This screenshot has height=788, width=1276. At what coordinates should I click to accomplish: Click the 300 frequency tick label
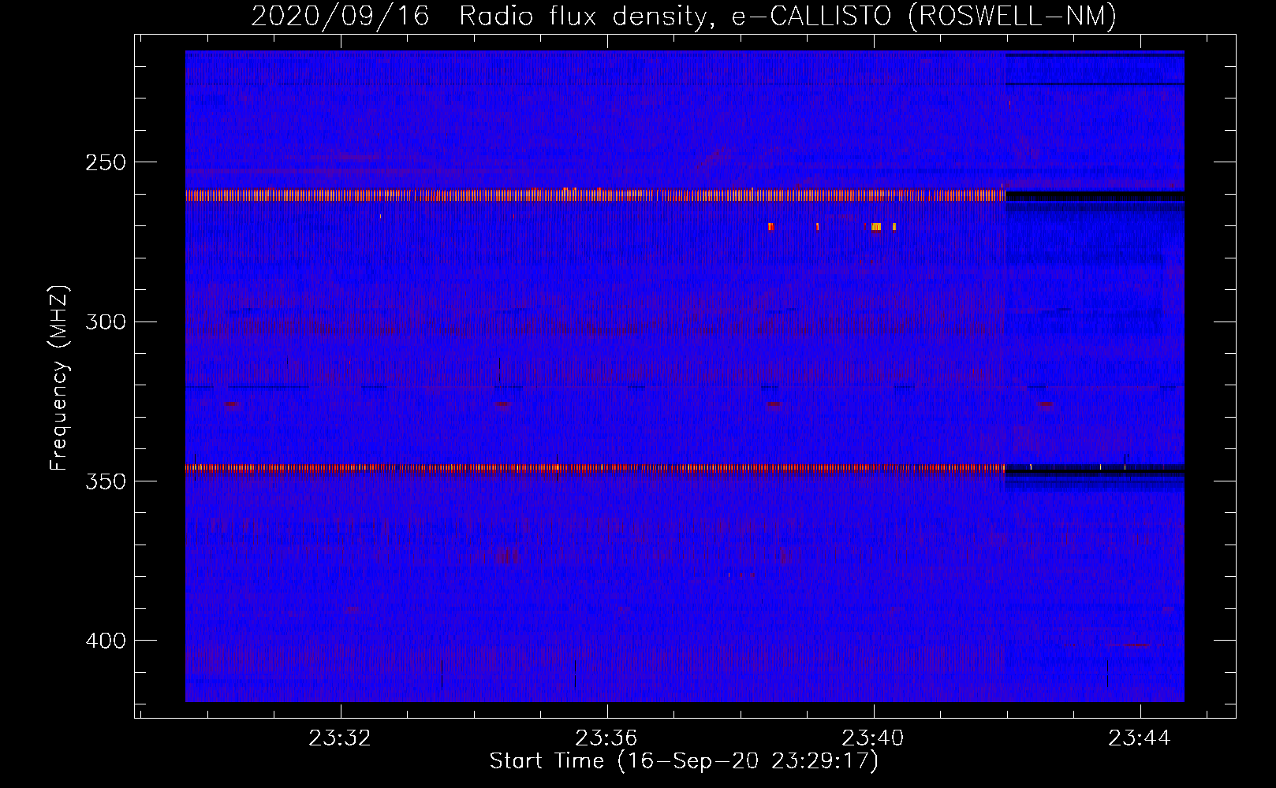(x=106, y=322)
